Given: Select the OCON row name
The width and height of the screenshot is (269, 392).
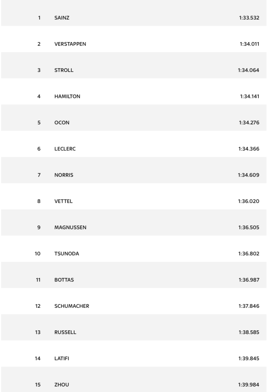Looking at the screenshot, I should (62, 123).
